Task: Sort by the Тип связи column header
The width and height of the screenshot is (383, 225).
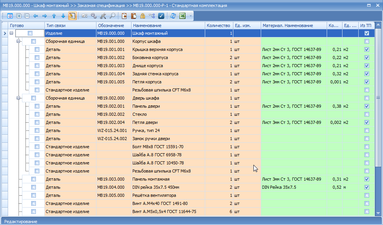Action: [70, 25]
